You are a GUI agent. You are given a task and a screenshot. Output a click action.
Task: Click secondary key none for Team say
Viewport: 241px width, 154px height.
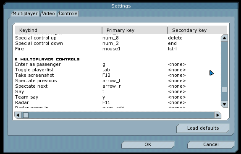point(177,97)
